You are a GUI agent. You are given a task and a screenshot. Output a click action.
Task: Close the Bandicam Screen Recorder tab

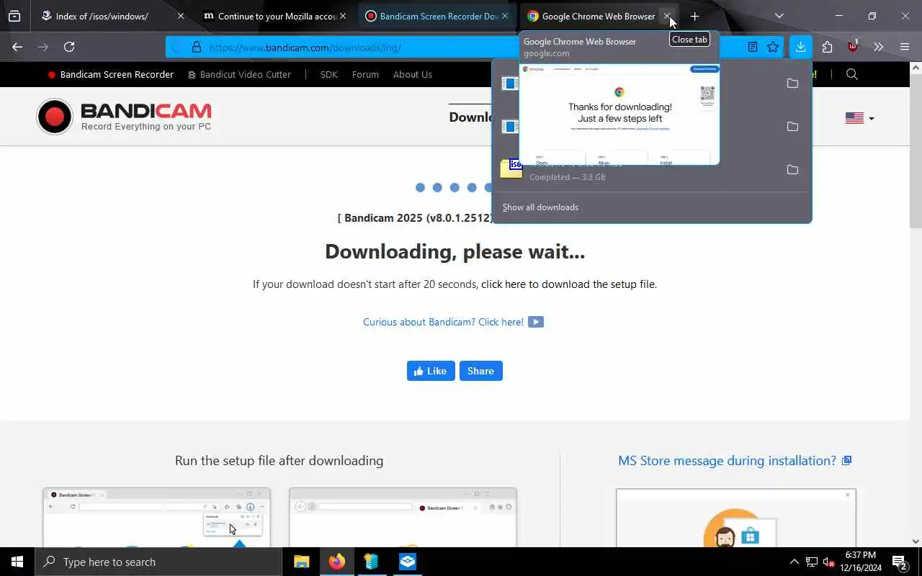click(505, 16)
